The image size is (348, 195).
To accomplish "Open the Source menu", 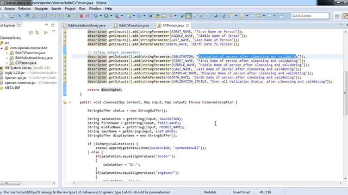I will [9, 9].
